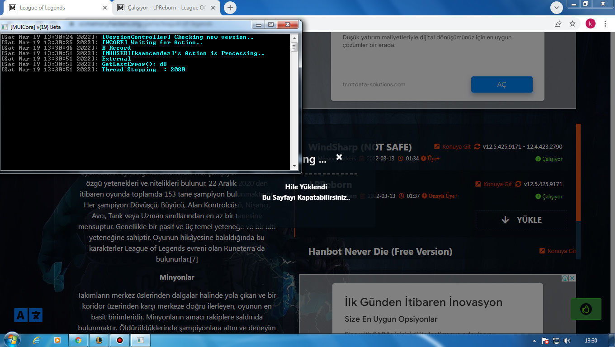Image resolution: width=615 pixels, height=347 pixels.
Task: Show hidden system tray icons
Action: (x=535, y=341)
